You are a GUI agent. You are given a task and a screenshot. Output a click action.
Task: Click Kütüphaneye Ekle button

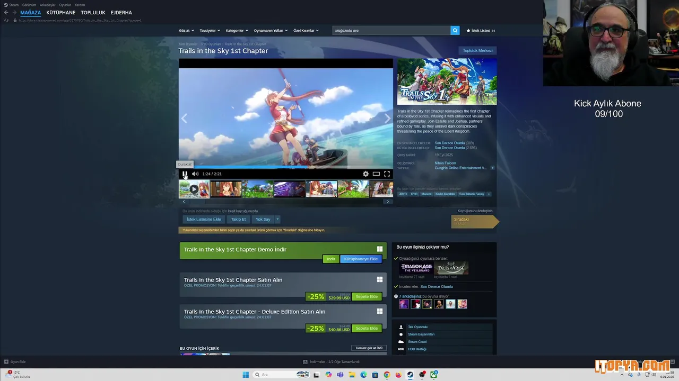361,259
